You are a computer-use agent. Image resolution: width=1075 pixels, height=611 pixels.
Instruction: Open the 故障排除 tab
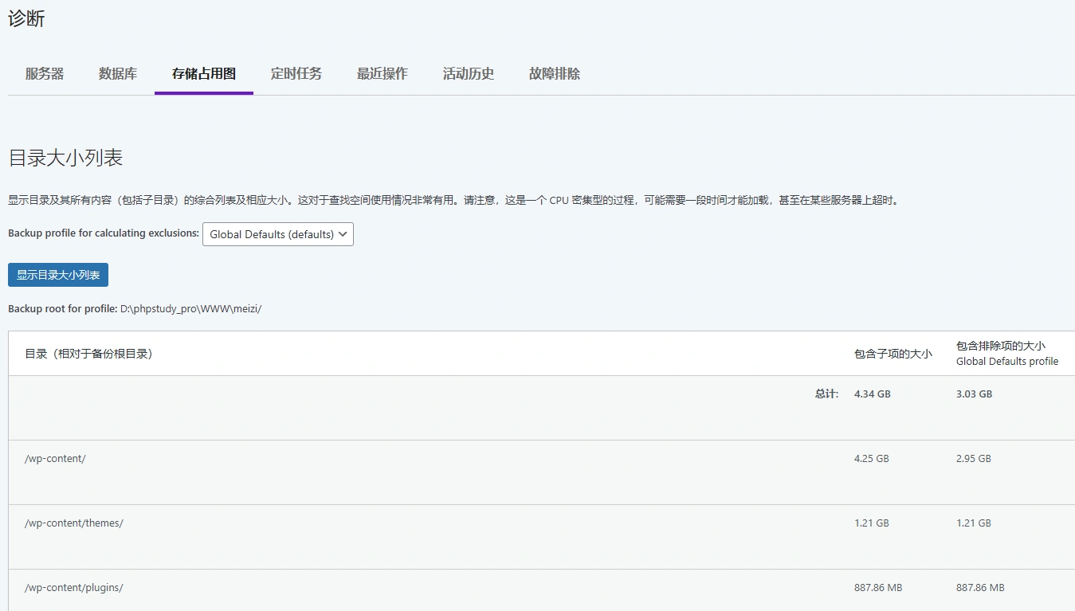553,73
